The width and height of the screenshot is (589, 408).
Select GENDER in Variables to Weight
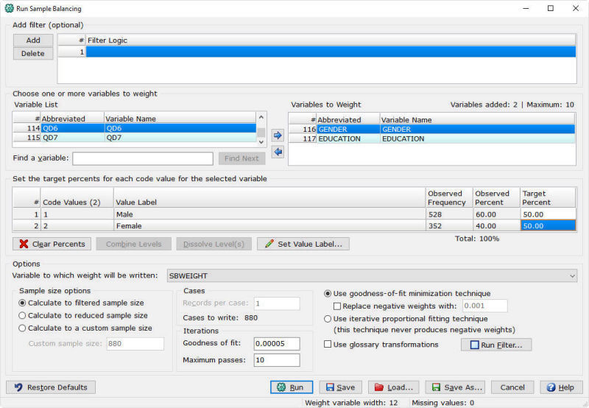[432, 129]
